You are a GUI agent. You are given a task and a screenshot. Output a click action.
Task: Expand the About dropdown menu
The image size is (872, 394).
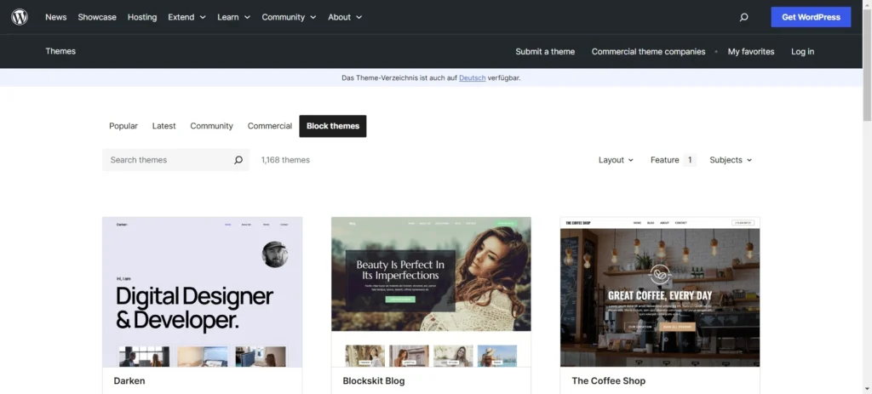(345, 17)
